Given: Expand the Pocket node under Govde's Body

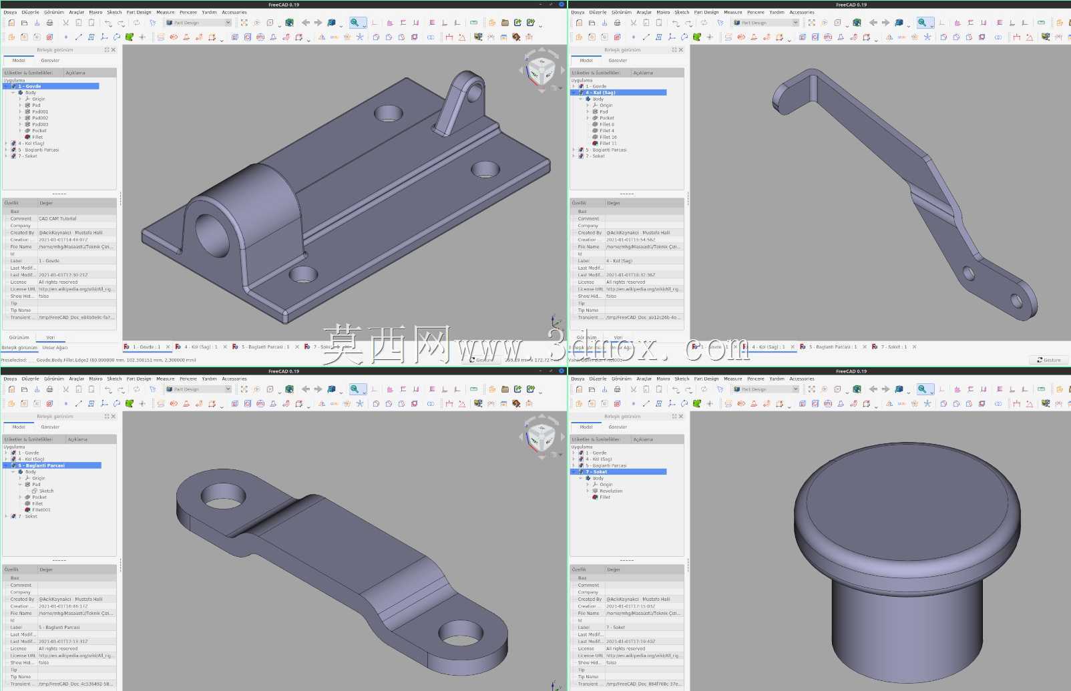Looking at the screenshot, I should (20, 131).
